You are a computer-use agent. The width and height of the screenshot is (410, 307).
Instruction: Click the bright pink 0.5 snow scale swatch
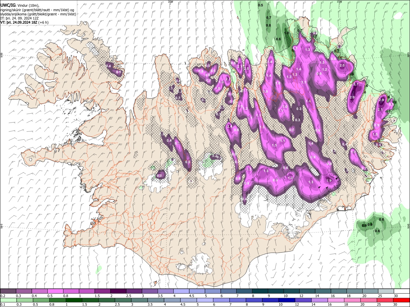[x=55, y=291]
